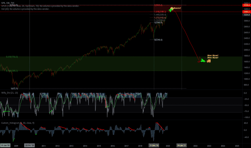This screenshot has height=148, width=251.
Task: Click the 04 Jan '21 date marker
Action: point(182,145)
